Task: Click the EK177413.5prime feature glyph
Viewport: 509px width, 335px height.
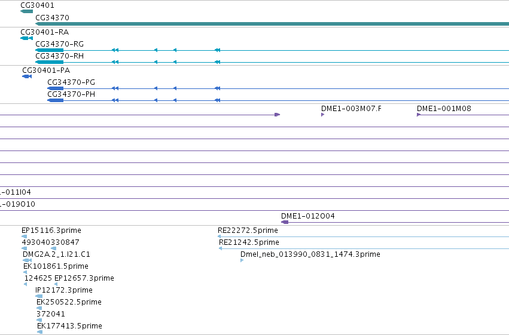Action: click(39, 333)
